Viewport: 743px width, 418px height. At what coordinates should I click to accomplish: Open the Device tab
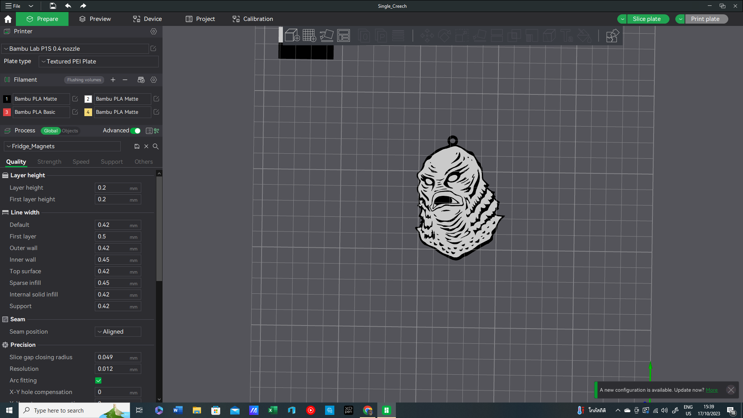pyautogui.click(x=148, y=19)
